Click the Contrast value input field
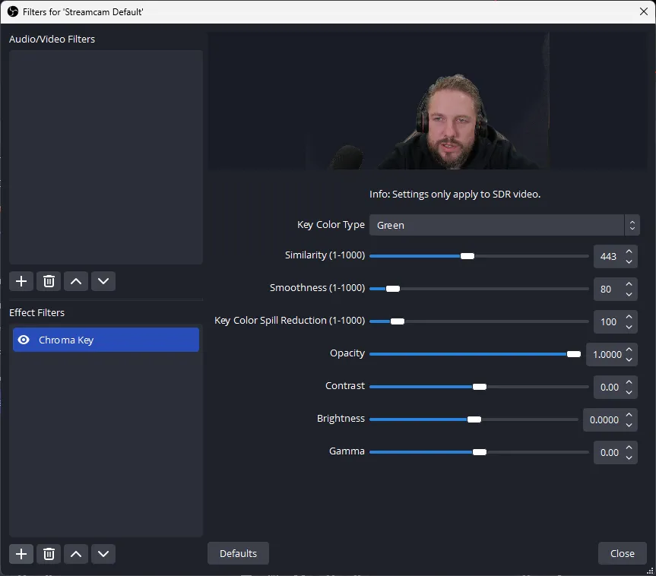 click(x=608, y=387)
